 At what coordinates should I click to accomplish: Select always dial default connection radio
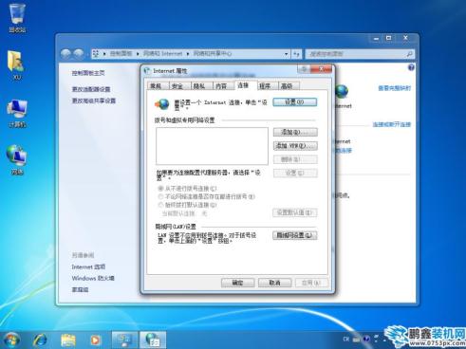click(x=160, y=205)
